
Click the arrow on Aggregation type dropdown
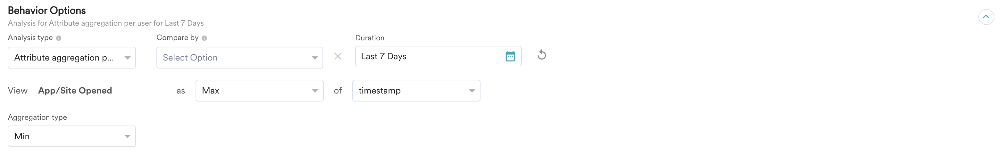coord(127,137)
